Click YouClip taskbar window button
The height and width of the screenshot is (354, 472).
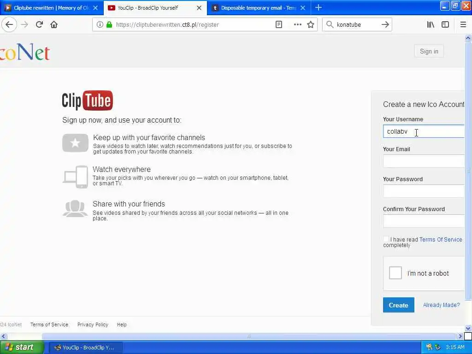point(85,348)
